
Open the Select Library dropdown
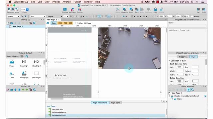(x=13, y=56)
